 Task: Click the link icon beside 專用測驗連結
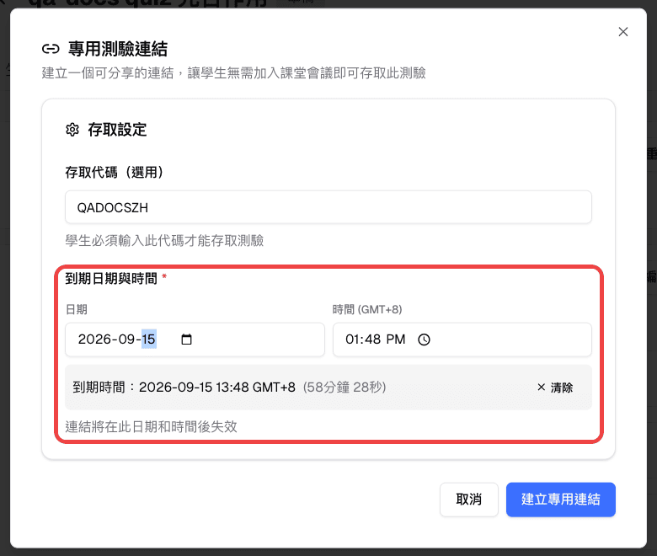(51, 49)
